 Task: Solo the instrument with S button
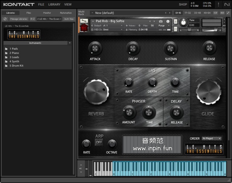(x=175, y=22)
